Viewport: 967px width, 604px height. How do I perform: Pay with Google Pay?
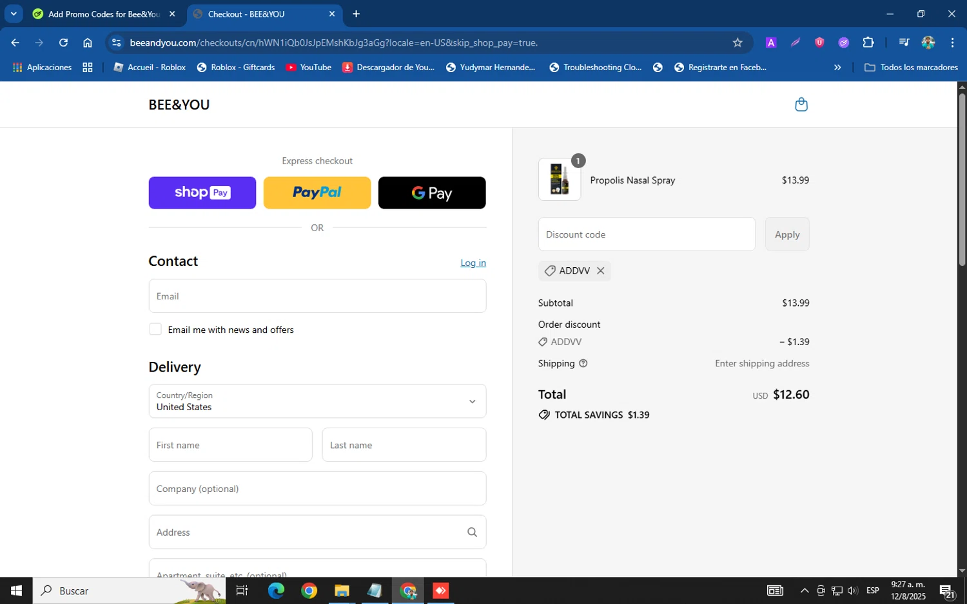(x=432, y=193)
